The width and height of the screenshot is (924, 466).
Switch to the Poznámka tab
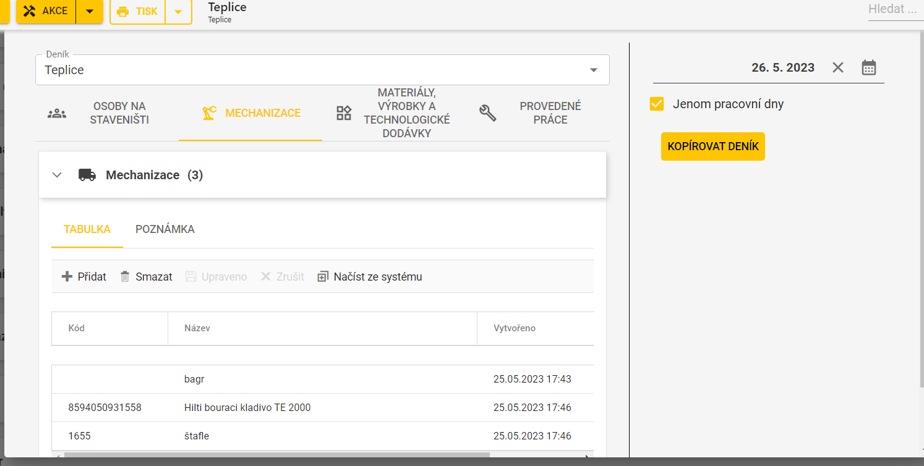click(x=165, y=229)
